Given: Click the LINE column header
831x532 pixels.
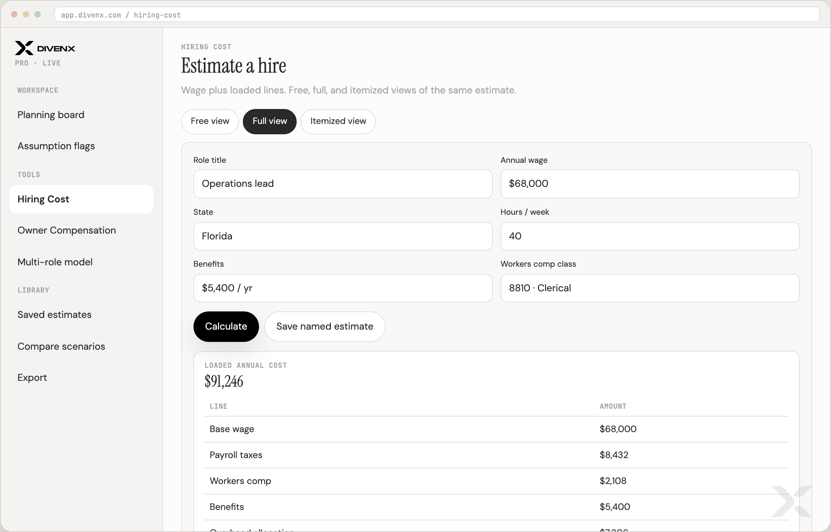Looking at the screenshot, I should (218, 406).
